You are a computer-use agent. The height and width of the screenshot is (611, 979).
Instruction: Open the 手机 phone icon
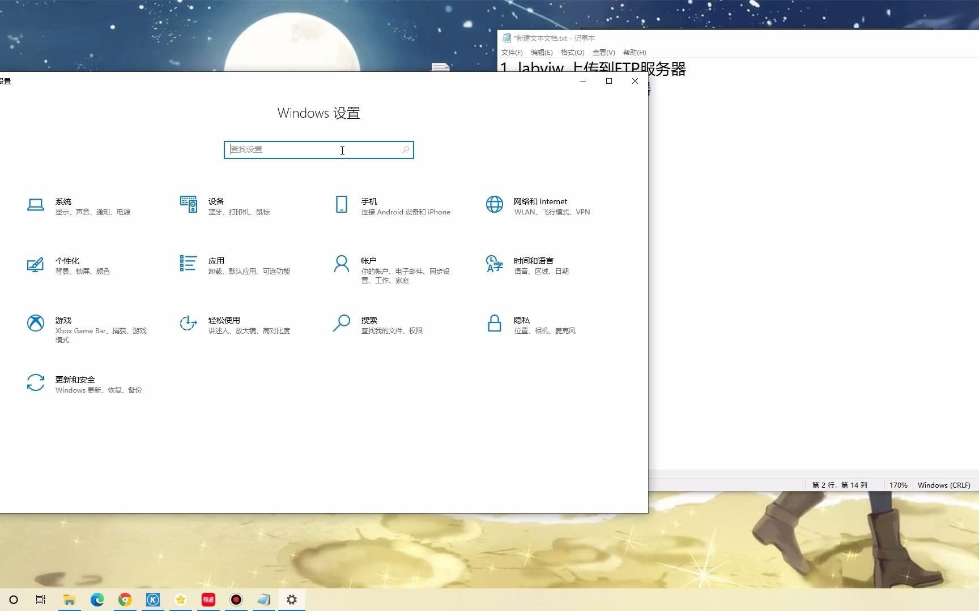coord(342,204)
